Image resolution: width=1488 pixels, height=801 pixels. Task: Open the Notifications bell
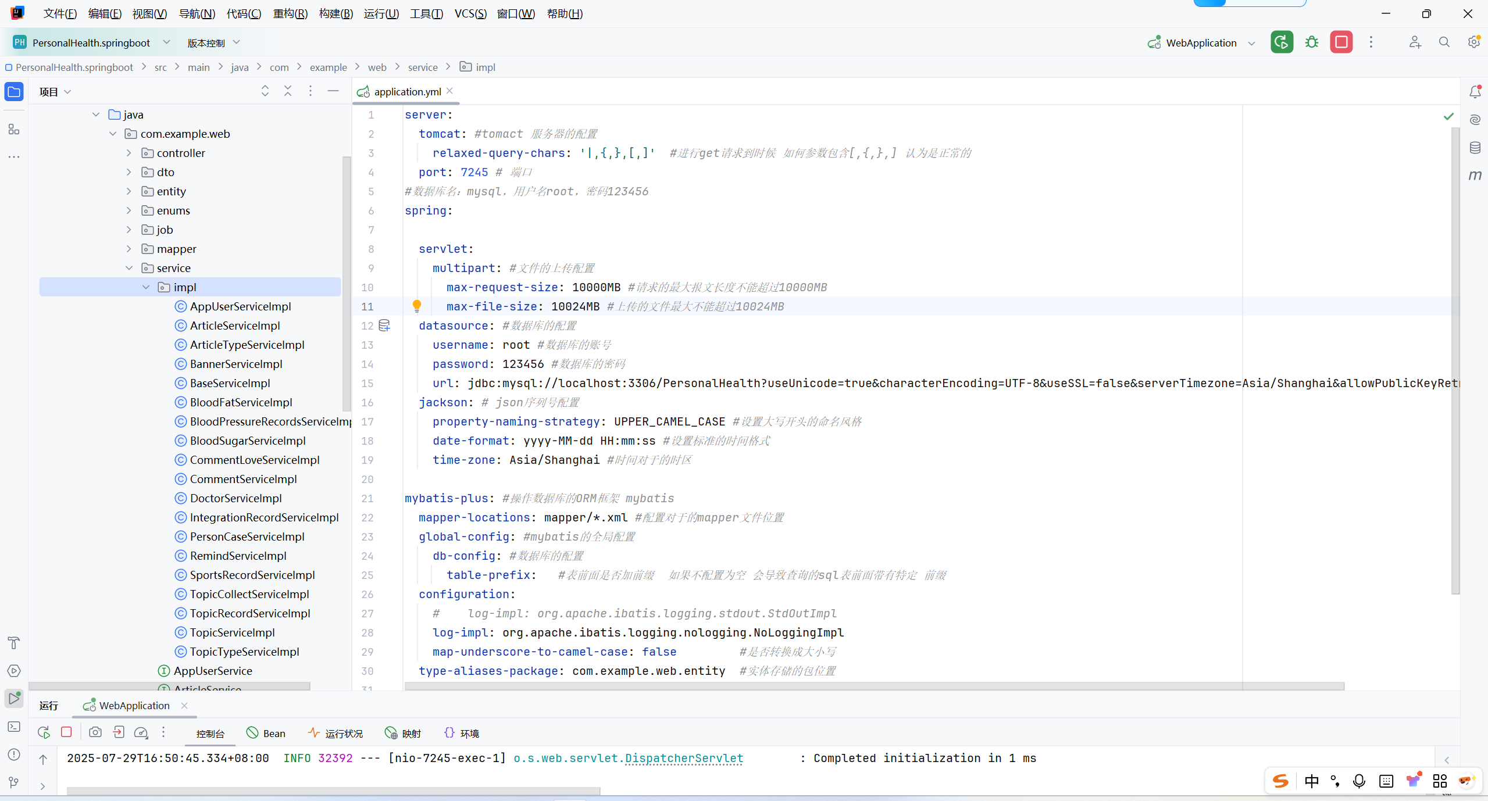pyautogui.click(x=1475, y=91)
